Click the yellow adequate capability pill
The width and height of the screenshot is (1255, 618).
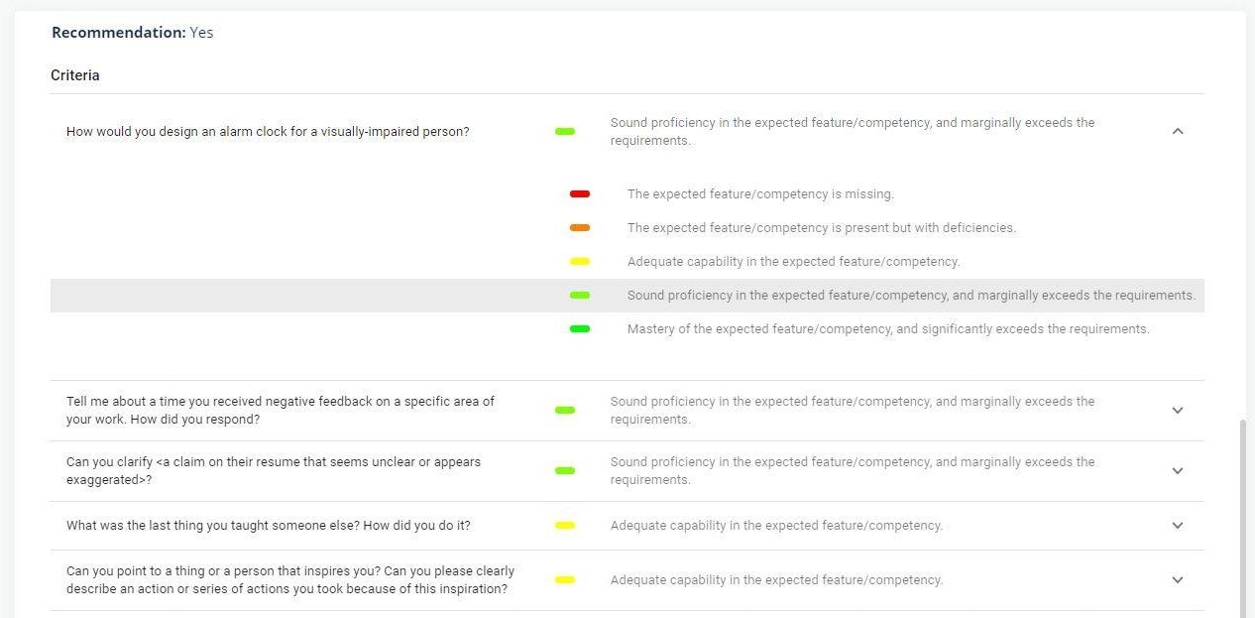pyautogui.click(x=580, y=261)
